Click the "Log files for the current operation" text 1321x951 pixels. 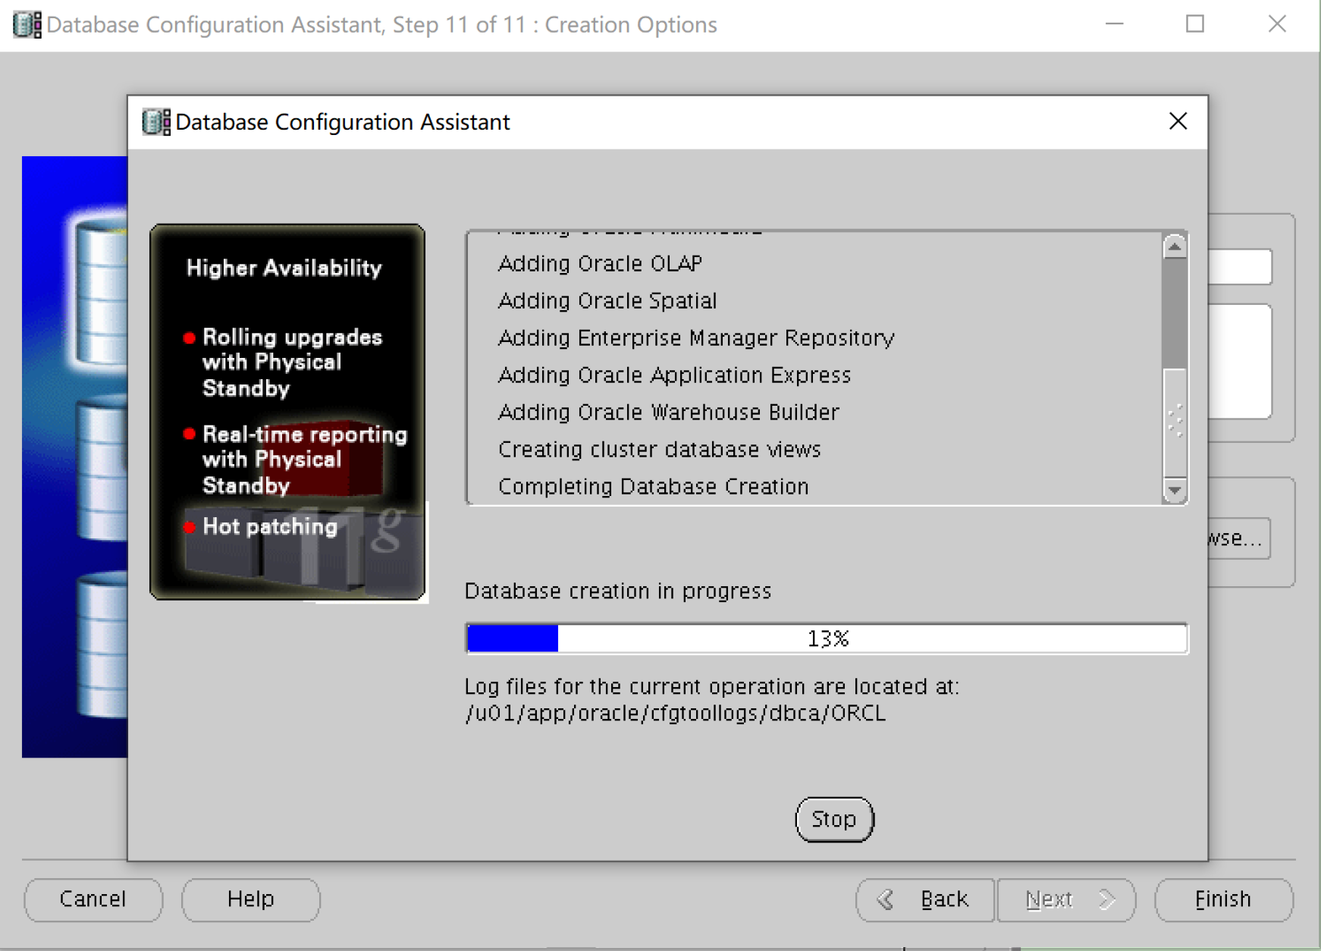click(x=712, y=686)
